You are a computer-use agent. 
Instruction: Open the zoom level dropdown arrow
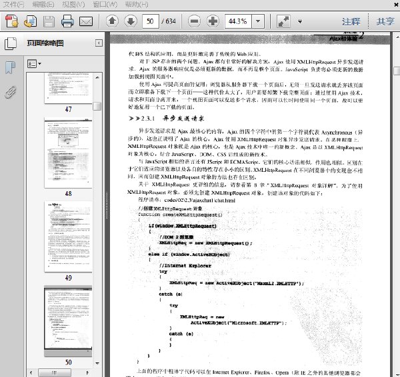click(x=258, y=21)
